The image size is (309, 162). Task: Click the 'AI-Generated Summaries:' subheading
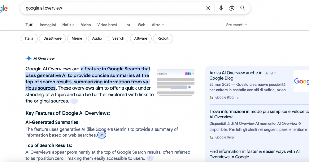click(x=53, y=122)
